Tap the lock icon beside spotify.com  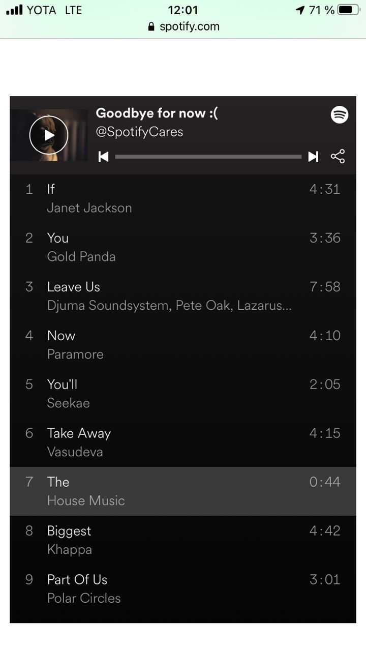point(151,27)
